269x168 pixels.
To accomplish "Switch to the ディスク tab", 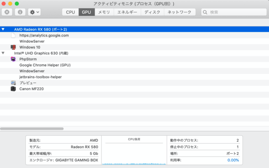I will tap(152, 12).
